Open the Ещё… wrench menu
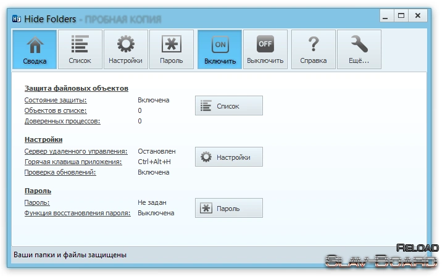The image size is (445, 277). pos(359,49)
